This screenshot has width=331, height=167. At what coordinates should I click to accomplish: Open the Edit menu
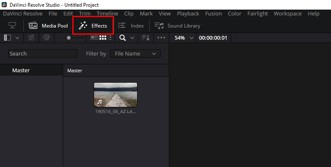pyautogui.click(x=68, y=13)
